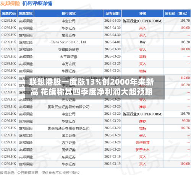The image size is (191, 175).
Task: Click the 推荐 rating in 华创证券 row
Action: pyautogui.click(x=142, y=121)
